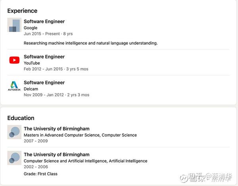
Task: Click the Google company name
Action: pos(31,28)
